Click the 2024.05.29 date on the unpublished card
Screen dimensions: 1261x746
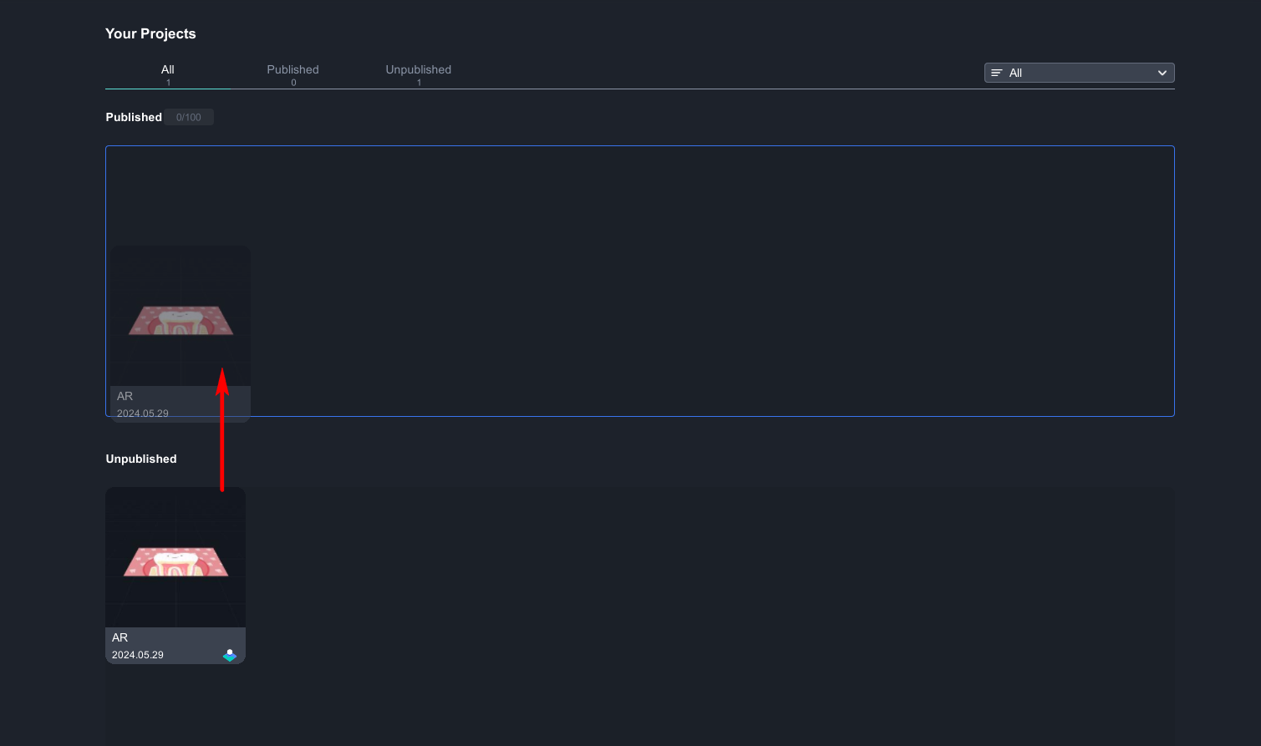138,655
